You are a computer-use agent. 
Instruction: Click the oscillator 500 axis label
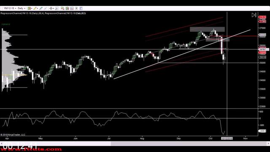point(261,111)
